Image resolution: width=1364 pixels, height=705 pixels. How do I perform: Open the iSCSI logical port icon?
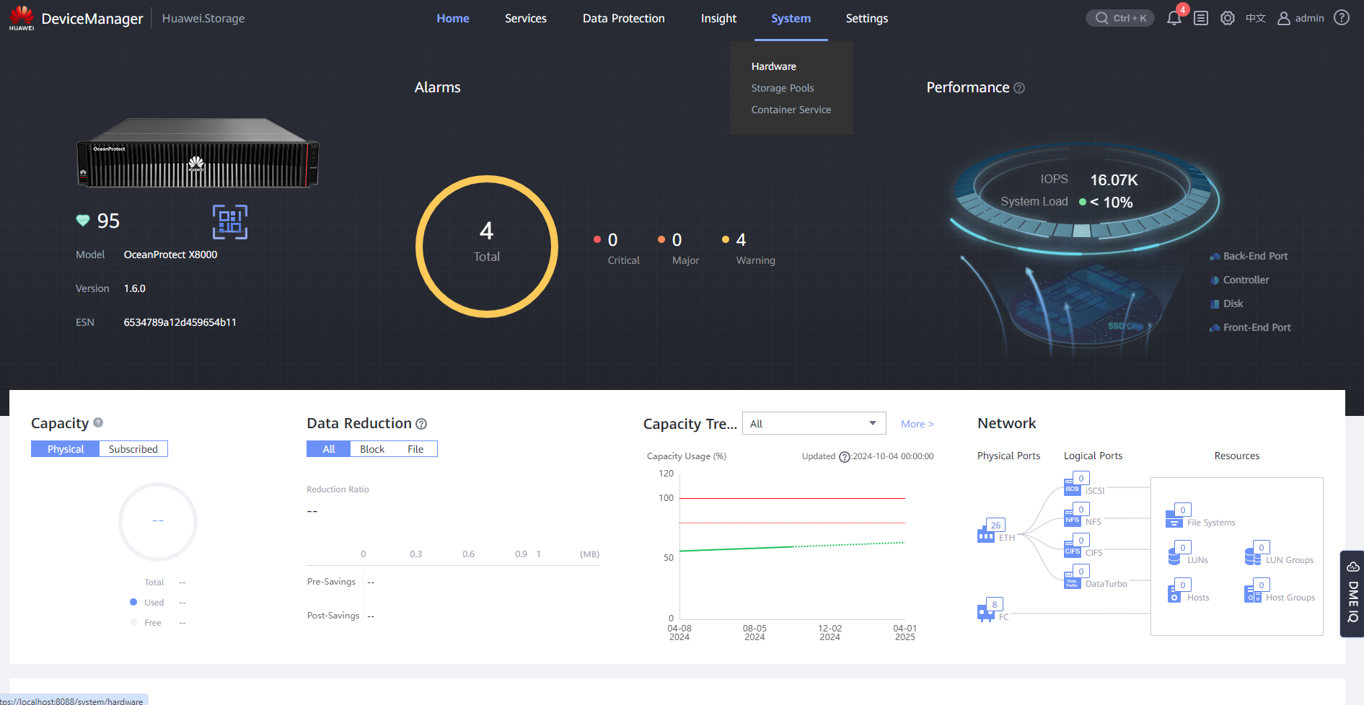tap(1073, 487)
